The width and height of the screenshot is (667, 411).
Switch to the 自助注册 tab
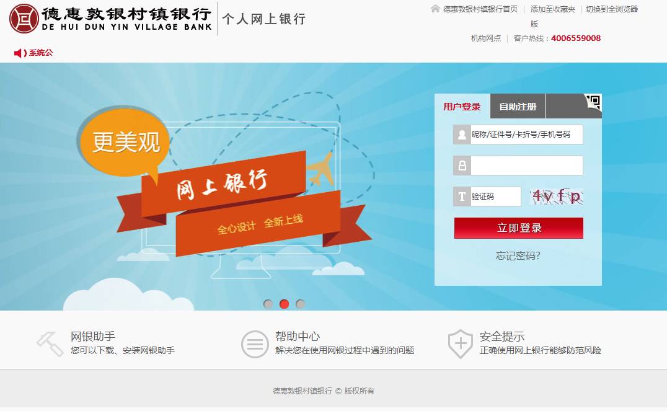pyautogui.click(x=518, y=107)
